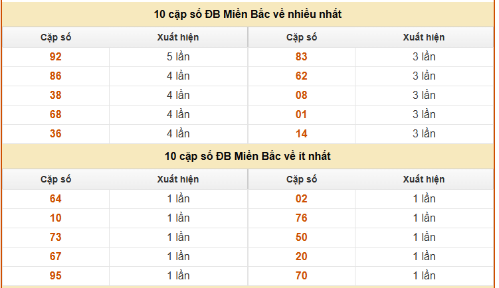
Task: Select the number pair 76
Action: tap(302, 218)
